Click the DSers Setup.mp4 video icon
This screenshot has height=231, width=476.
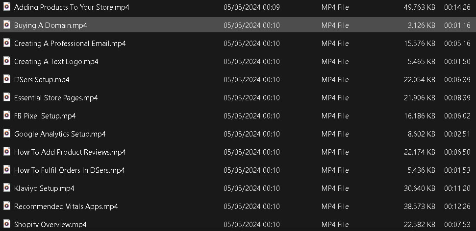pyautogui.click(x=7, y=79)
